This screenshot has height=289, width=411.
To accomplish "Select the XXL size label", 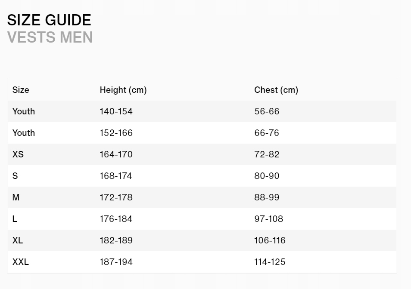I will (21, 262).
